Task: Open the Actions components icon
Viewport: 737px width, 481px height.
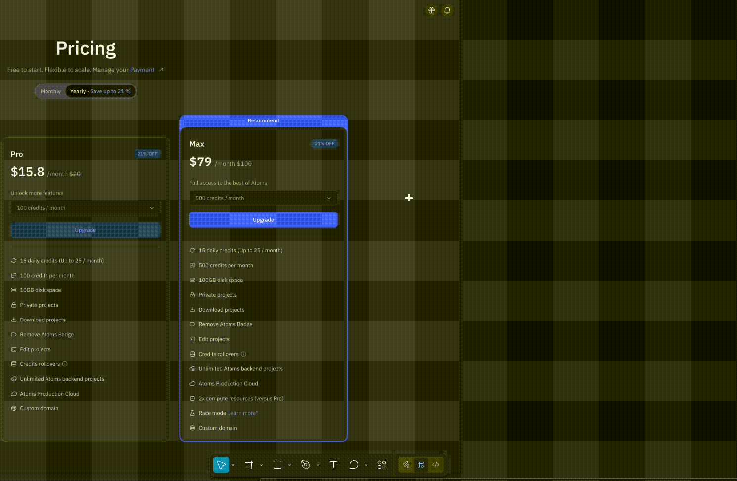Action: pyautogui.click(x=381, y=465)
